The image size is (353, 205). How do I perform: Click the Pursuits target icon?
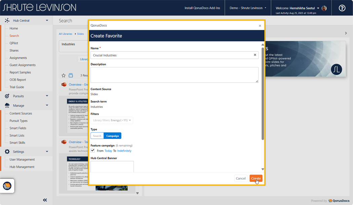coord(7,96)
